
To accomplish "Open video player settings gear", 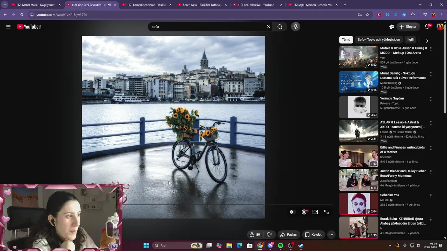I will pos(304,212).
